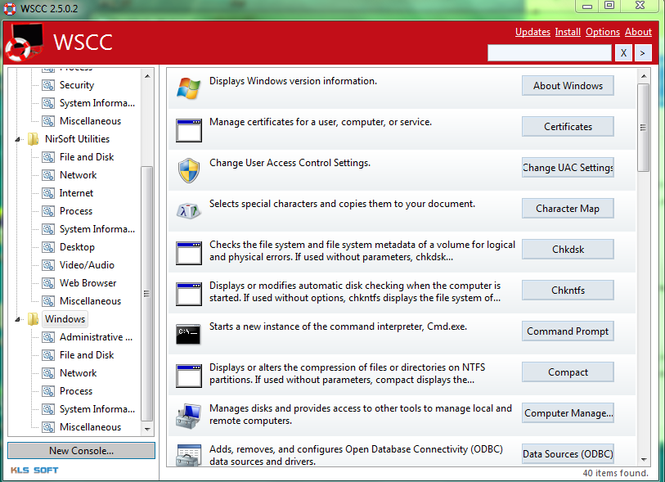The height and width of the screenshot is (482, 665).
Task: Click the gear icon beside Web Browser
Action: tap(48, 283)
